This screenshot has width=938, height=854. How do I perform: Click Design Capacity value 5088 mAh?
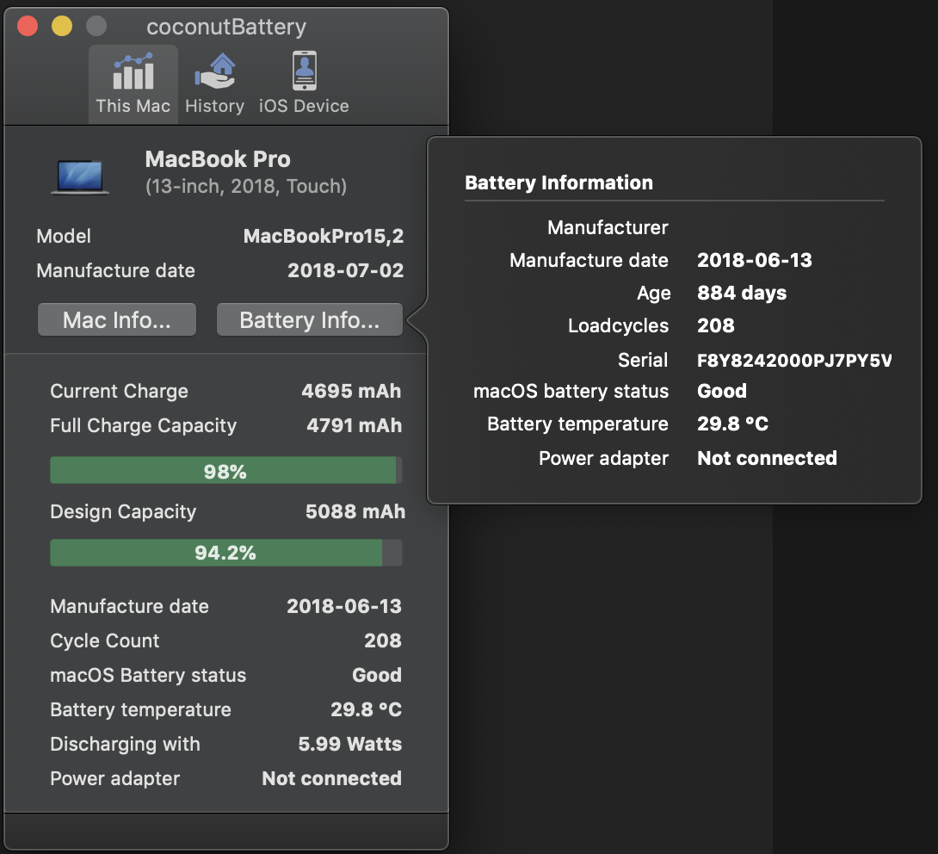point(355,511)
